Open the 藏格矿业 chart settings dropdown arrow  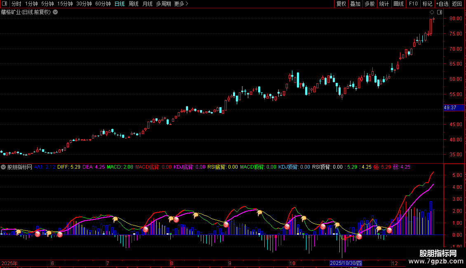55,12
